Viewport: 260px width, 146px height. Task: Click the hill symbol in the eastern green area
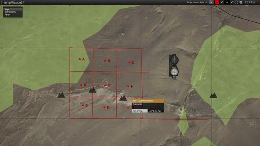point(213,95)
